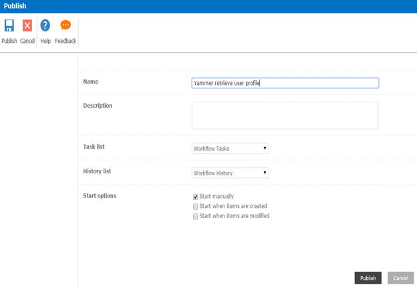Open Help with the question mark icon
Screen dimensions: 417x287
point(45,25)
